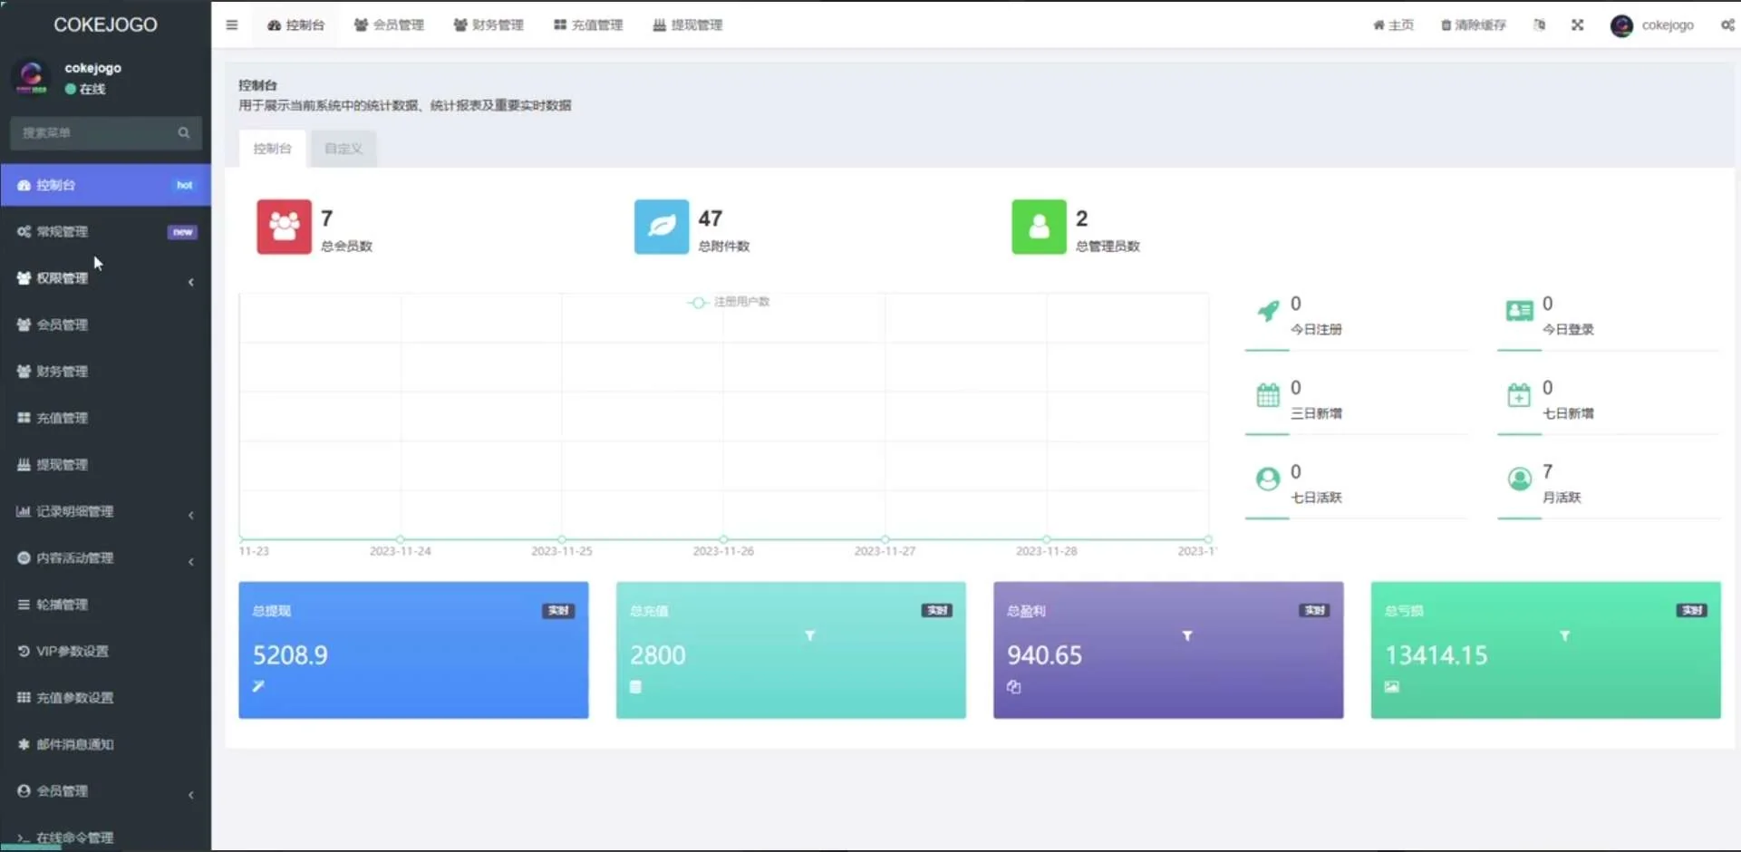Expand the 记录明细管理 sidebar menu
1741x852 pixels.
(x=105, y=511)
